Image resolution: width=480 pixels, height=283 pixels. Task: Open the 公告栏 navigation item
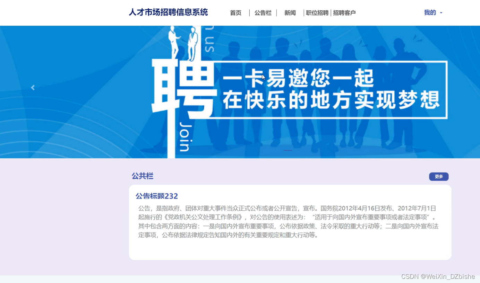point(263,13)
